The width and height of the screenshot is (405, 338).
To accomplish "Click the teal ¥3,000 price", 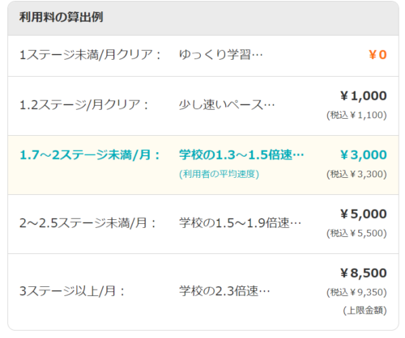I will (x=363, y=155).
